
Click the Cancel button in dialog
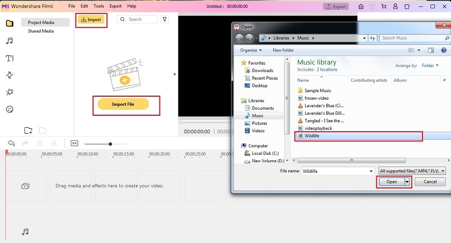pyautogui.click(x=430, y=182)
